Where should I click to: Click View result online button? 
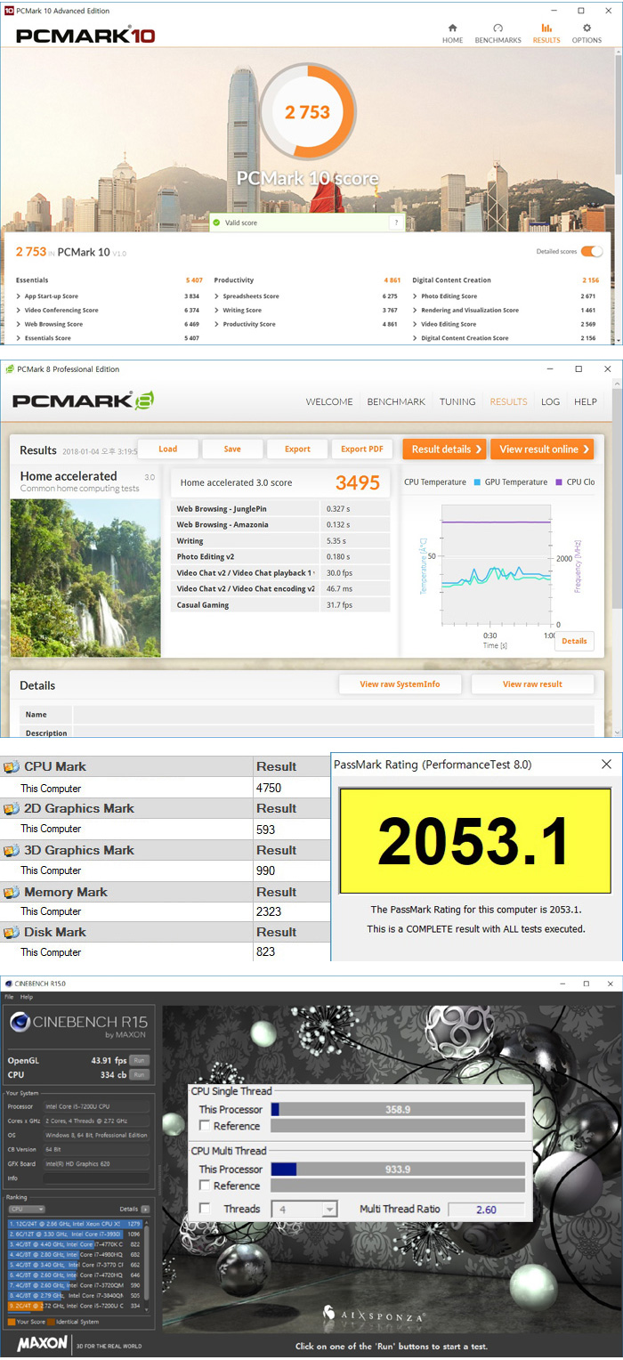coord(543,449)
